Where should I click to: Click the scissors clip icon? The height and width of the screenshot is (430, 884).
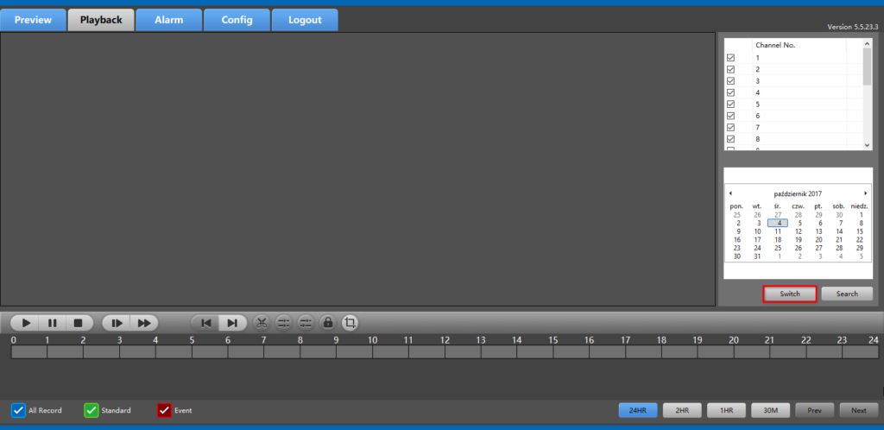262,323
